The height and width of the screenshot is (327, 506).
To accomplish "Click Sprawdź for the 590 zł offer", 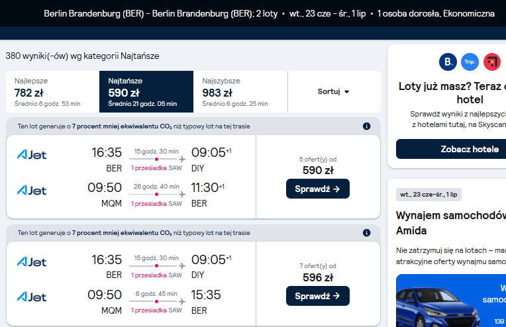I will 318,189.
